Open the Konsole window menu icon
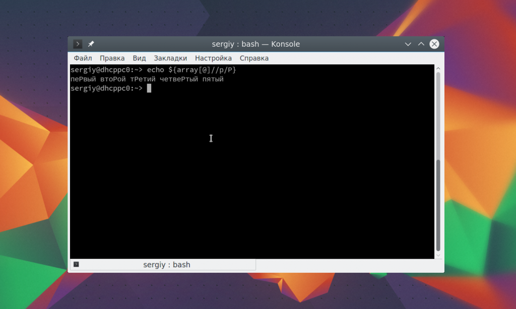The width and height of the screenshot is (516, 309). tap(78, 44)
